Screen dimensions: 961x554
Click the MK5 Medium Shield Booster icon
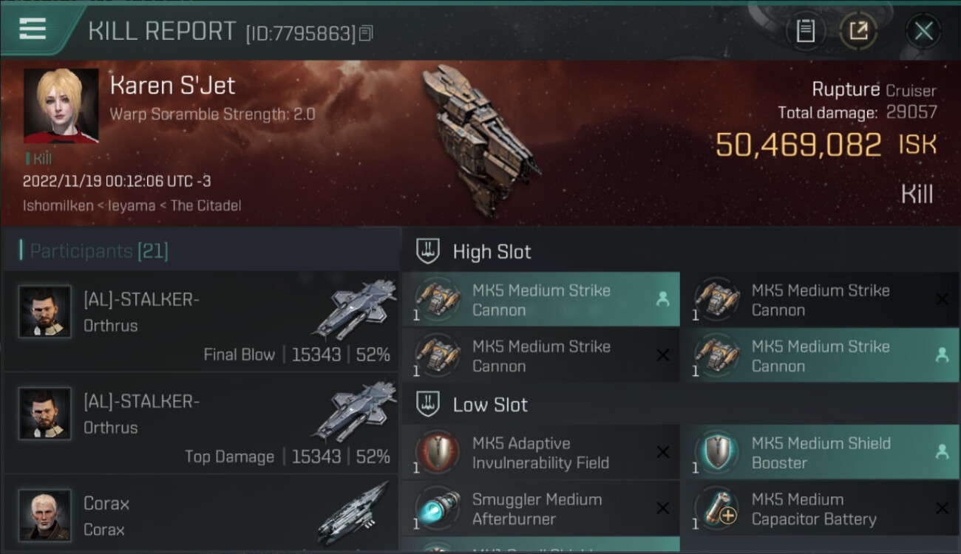pos(716,452)
